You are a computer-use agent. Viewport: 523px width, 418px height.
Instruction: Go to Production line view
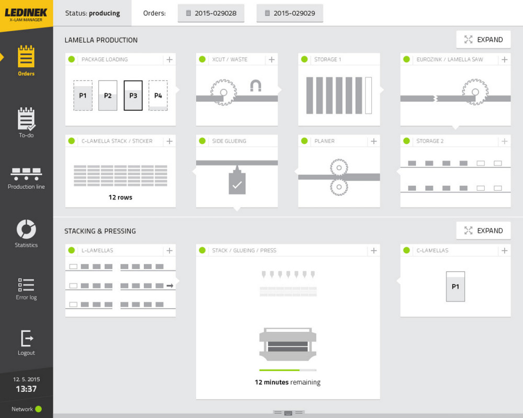point(26,177)
